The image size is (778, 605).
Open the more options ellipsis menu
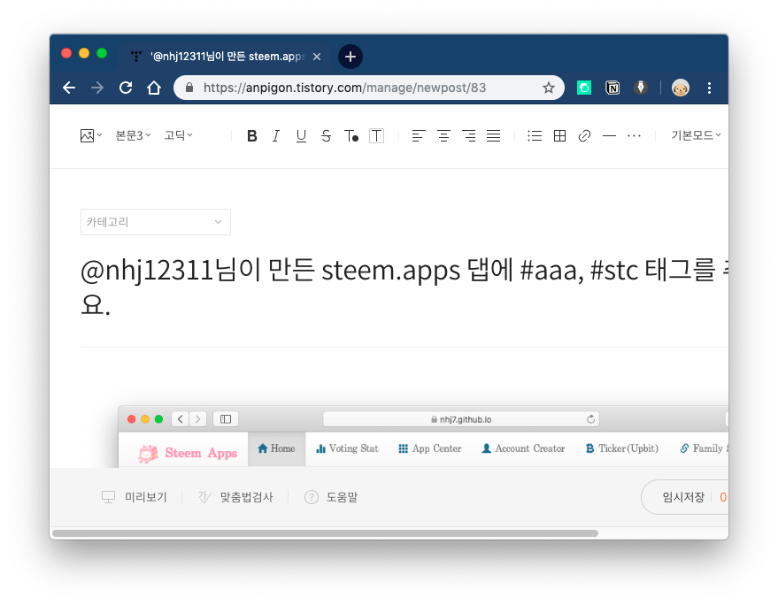click(x=634, y=136)
